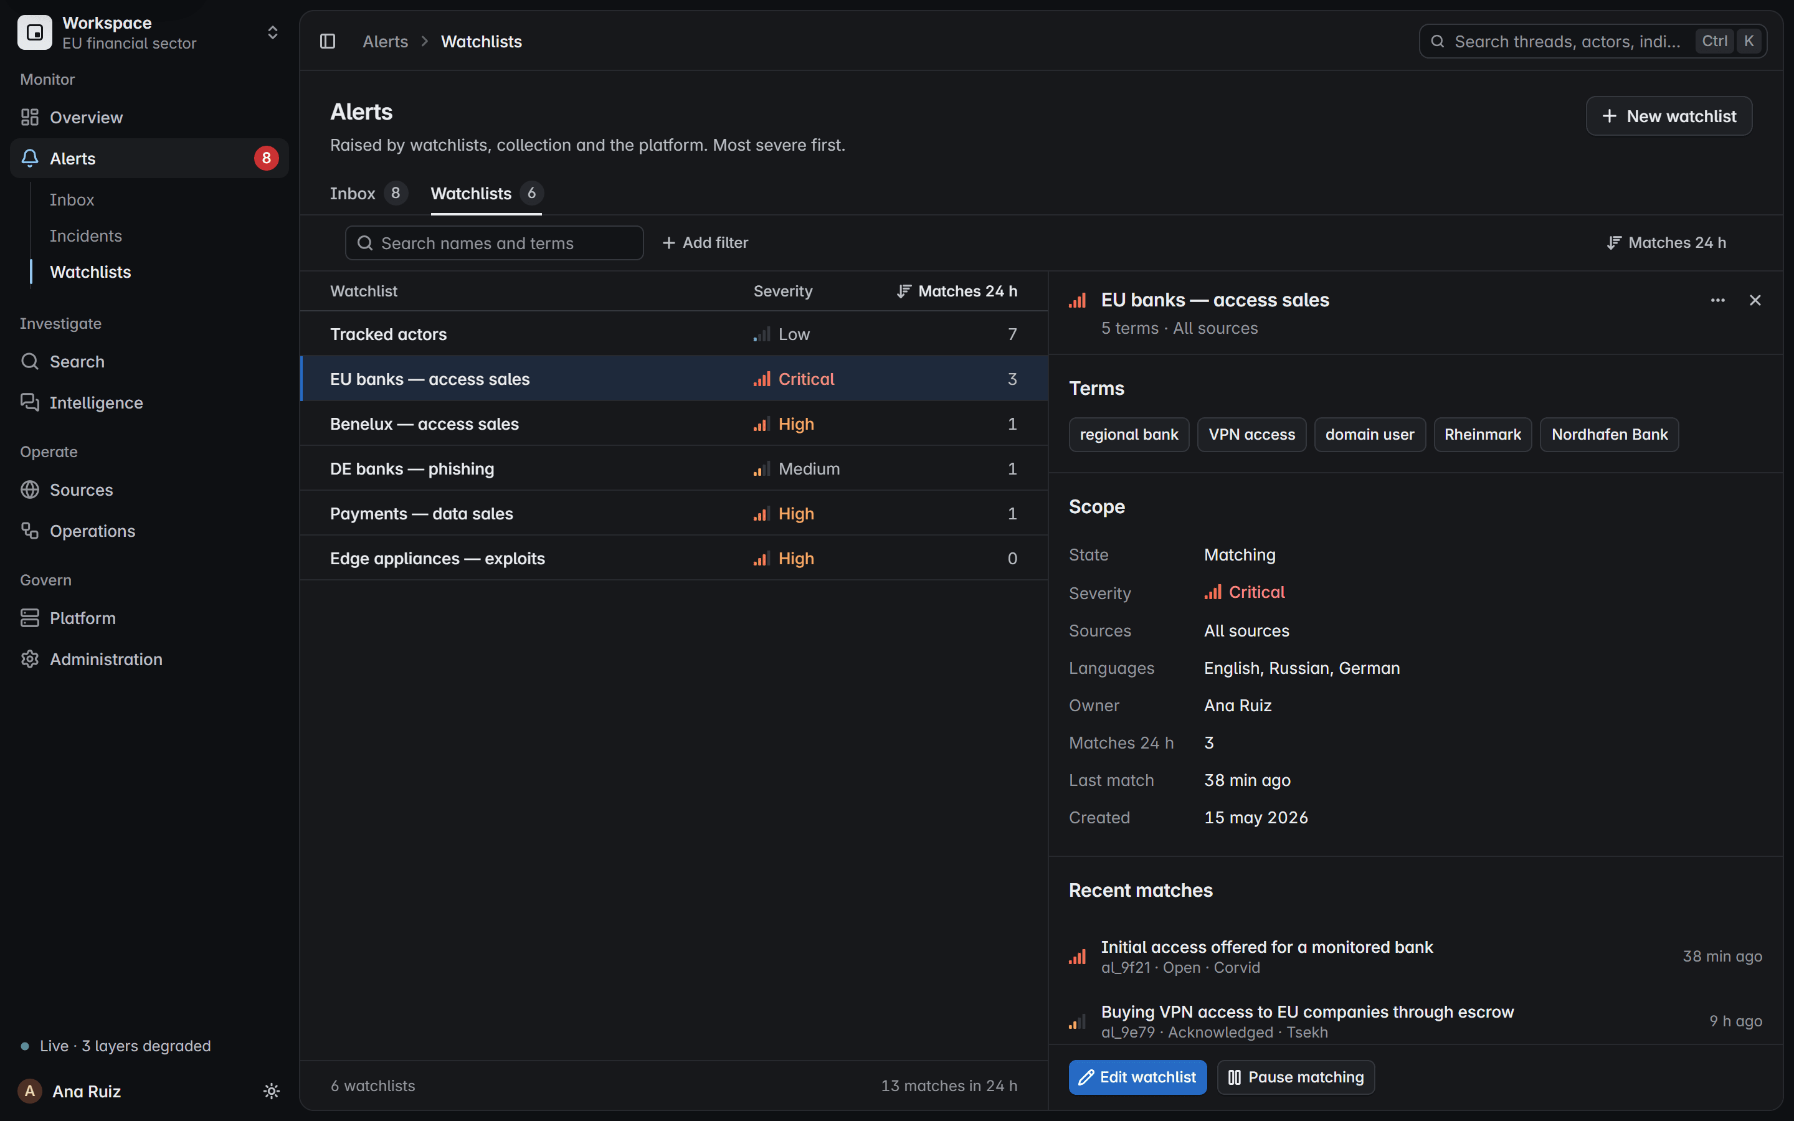
Task: Click Medium severity icon for DE banks
Action: tap(762, 468)
